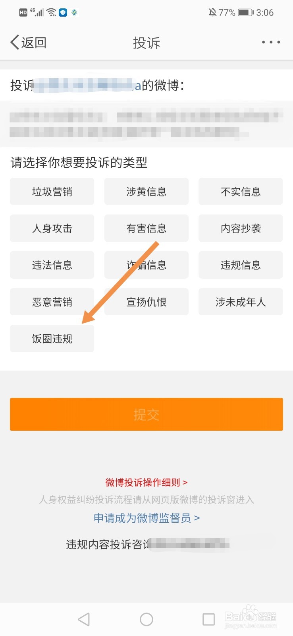Select 违规信息 complaint type
This screenshot has width=293, height=636.
click(241, 265)
